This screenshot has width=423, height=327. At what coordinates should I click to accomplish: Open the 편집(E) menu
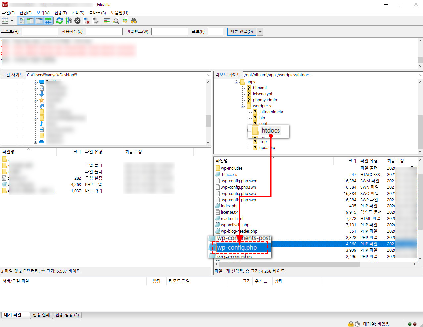point(25,13)
